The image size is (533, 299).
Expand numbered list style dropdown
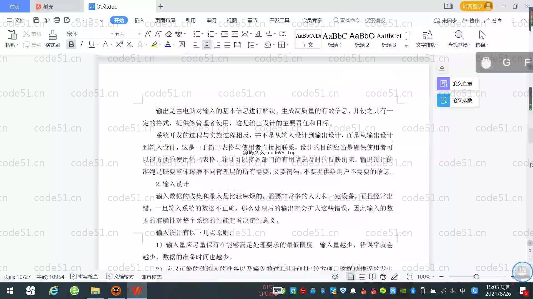(x=216, y=34)
